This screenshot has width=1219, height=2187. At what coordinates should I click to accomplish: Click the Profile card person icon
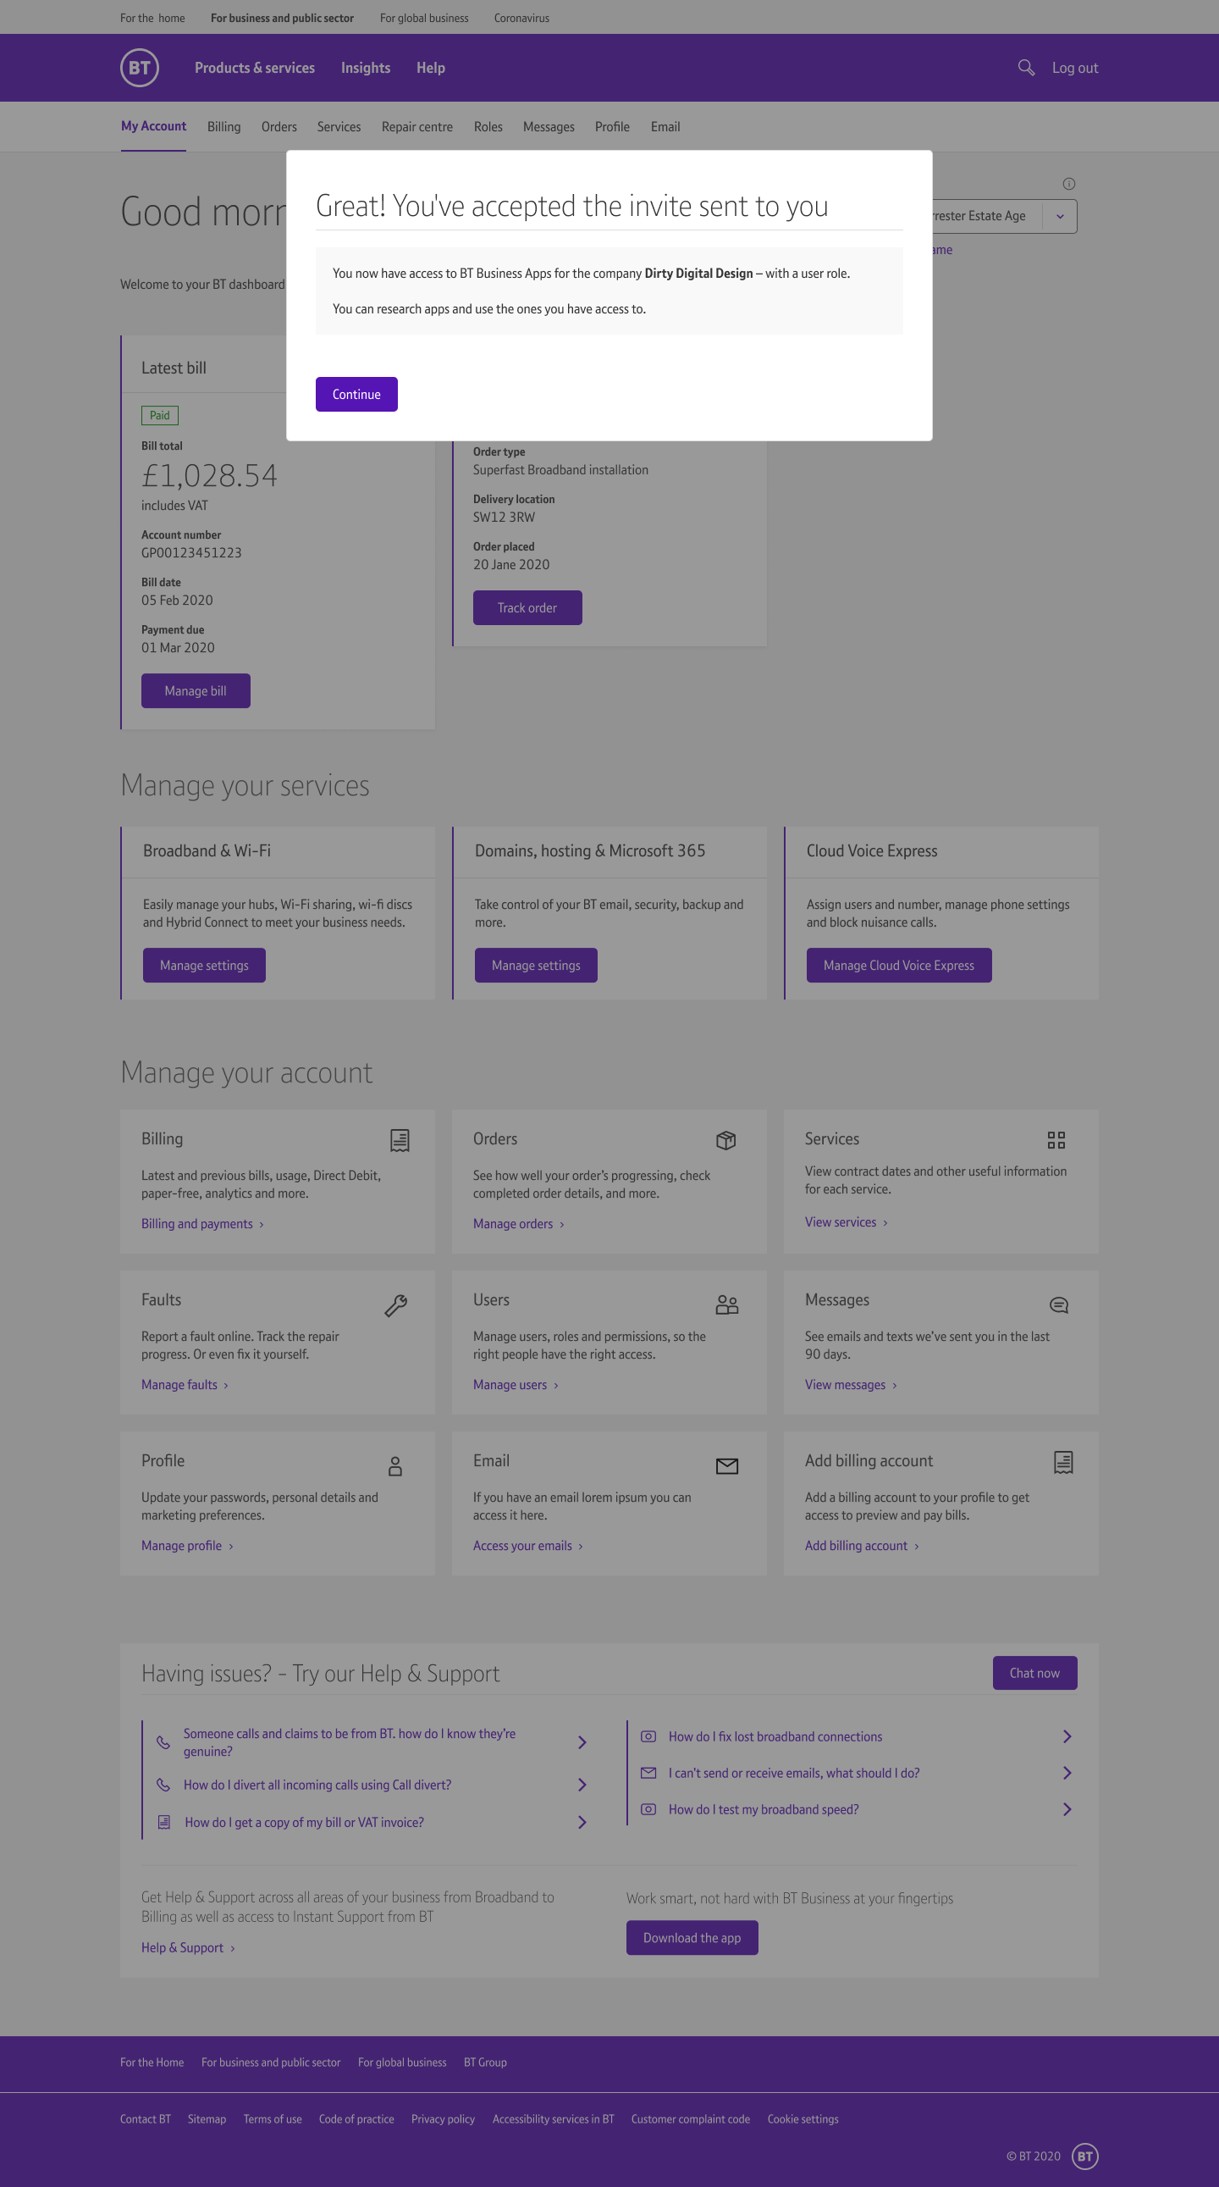tap(395, 1466)
